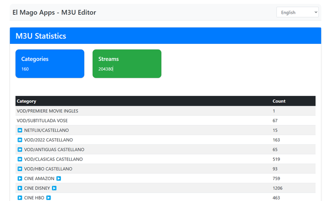Click count 15 for NETFLIX/CASTELLANO

[x=275, y=130]
